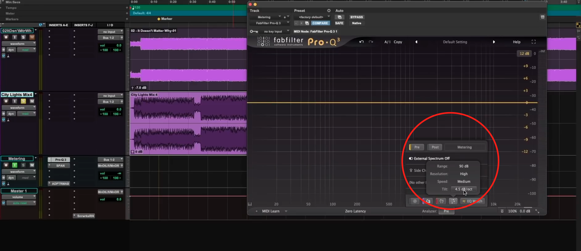Open the insert position 'a' selector

[286, 17]
